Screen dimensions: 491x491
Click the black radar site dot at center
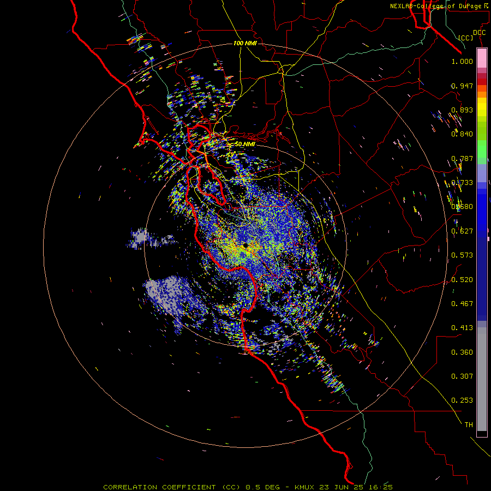[245, 246]
